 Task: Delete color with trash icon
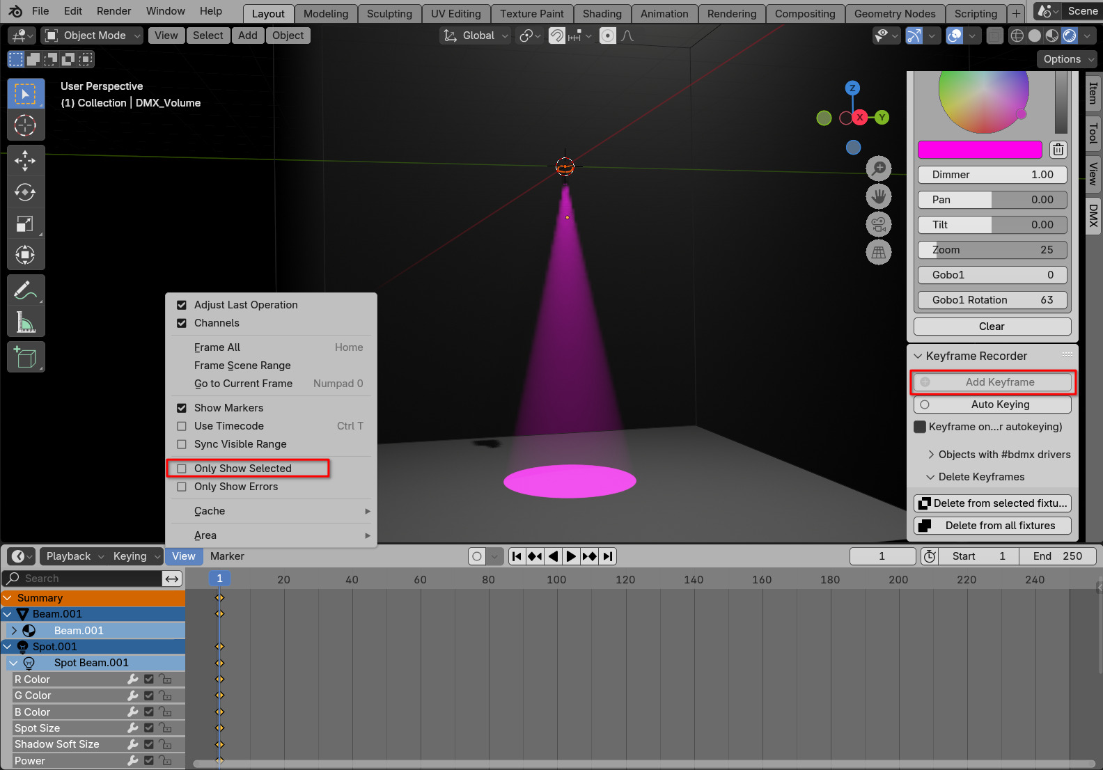pos(1058,150)
